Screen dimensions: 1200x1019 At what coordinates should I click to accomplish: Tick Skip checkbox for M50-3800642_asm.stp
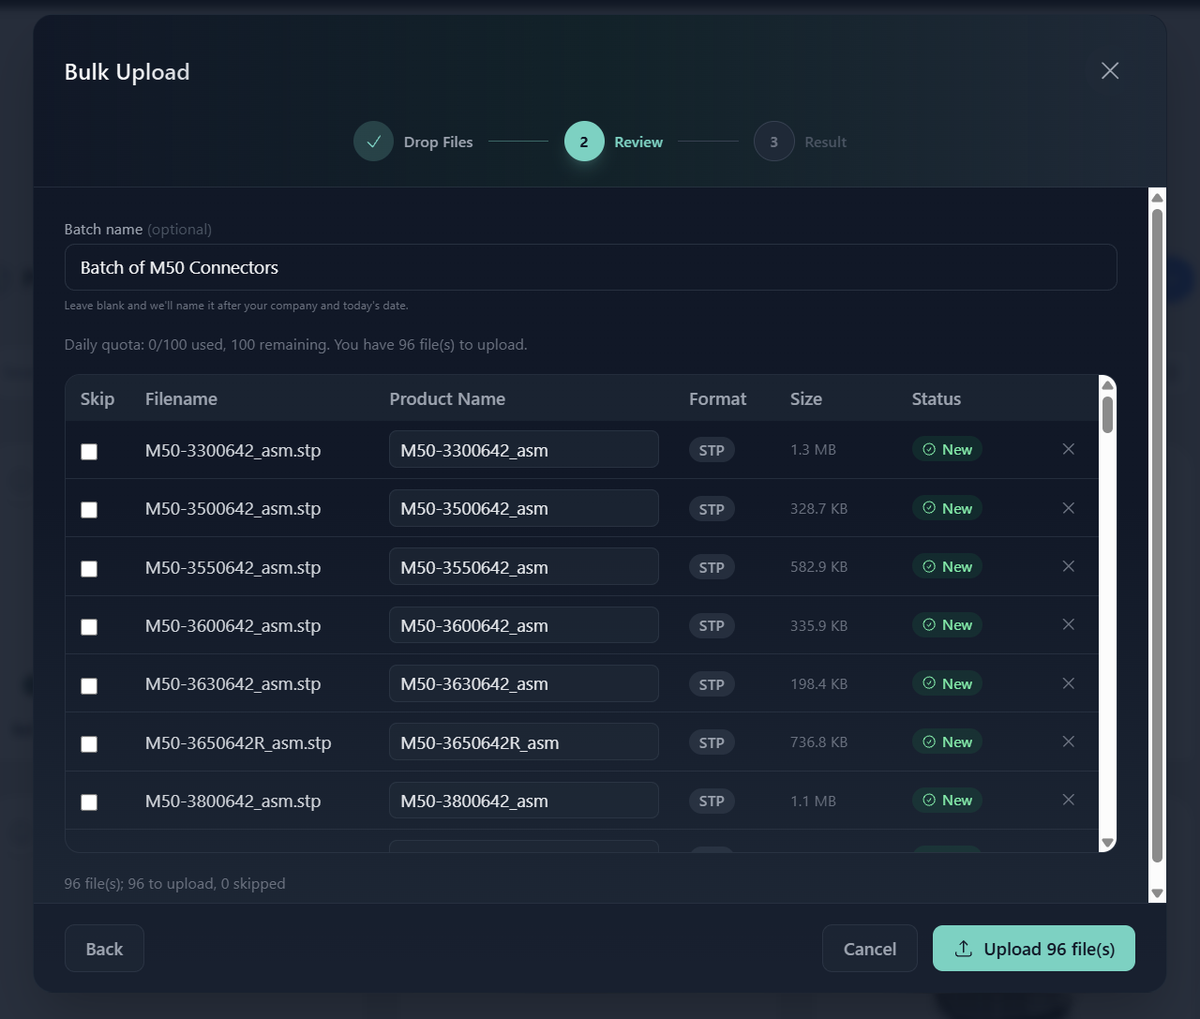pyautogui.click(x=89, y=802)
